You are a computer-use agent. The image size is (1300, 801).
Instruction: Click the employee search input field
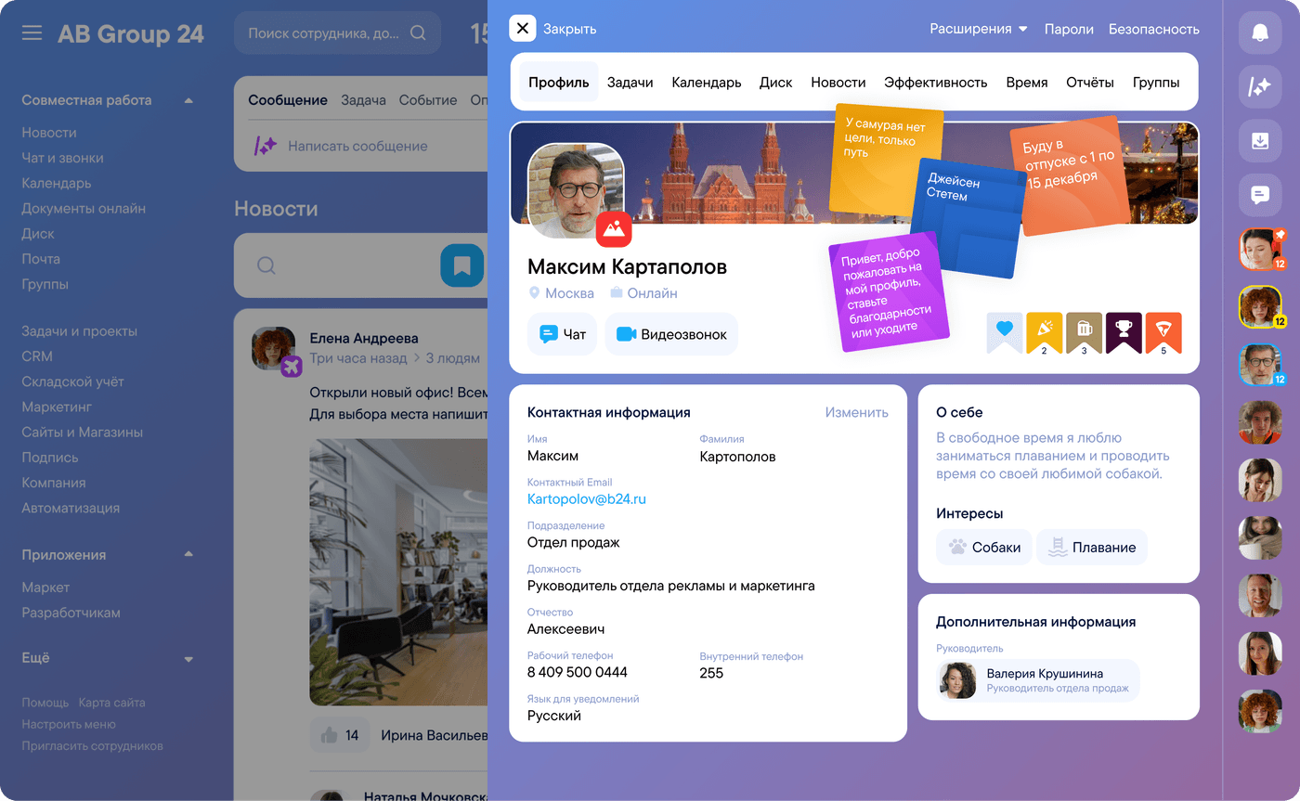325,33
